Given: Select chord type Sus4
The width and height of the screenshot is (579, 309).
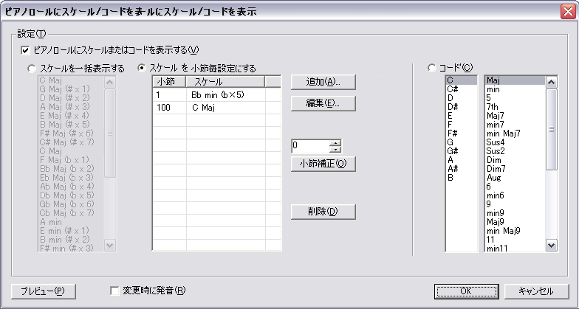Looking at the screenshot, I should point(515,142).
